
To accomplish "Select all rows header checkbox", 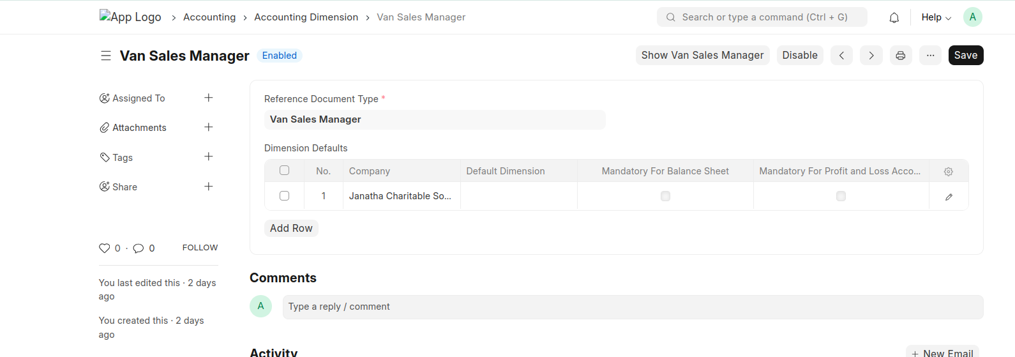I will (x=284, y=171).
